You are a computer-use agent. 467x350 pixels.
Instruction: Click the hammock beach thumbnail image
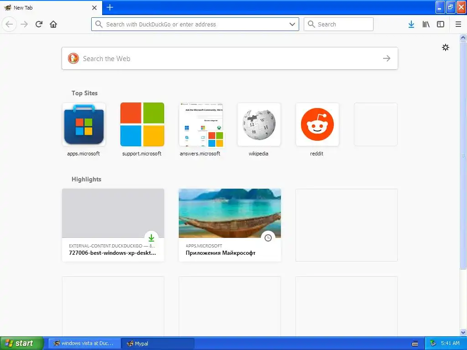[230, 213]
